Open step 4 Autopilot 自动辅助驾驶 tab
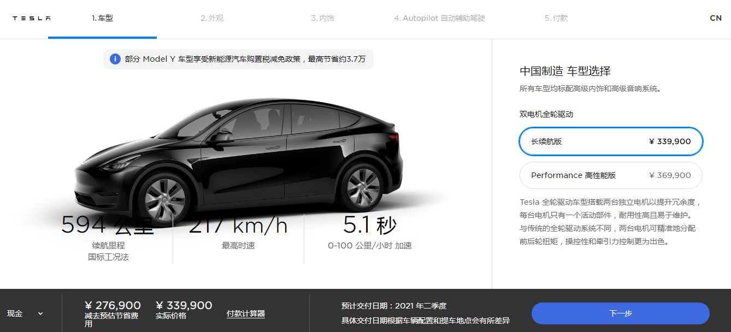The height and width of the screenshot is (332, 731). coord(439,18)
